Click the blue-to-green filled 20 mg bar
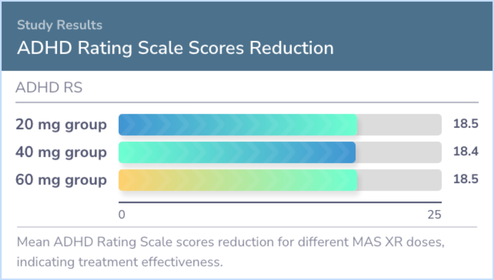This screenshot has width=494, height=280. coord(237,125)
